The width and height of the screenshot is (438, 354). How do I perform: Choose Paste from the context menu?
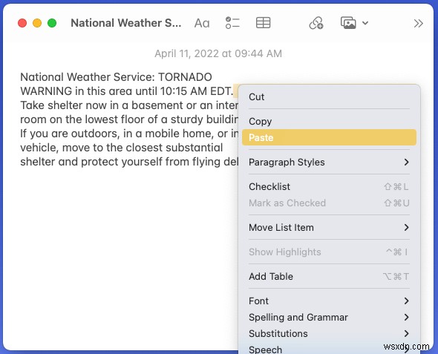[x=329, y=137]
